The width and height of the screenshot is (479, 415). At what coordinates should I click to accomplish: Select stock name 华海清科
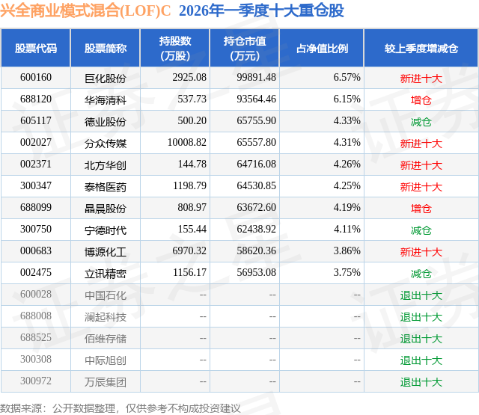coord(106,100)
